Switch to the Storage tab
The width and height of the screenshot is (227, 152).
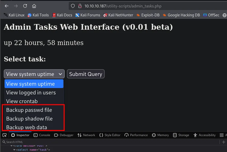click(181, 135)
